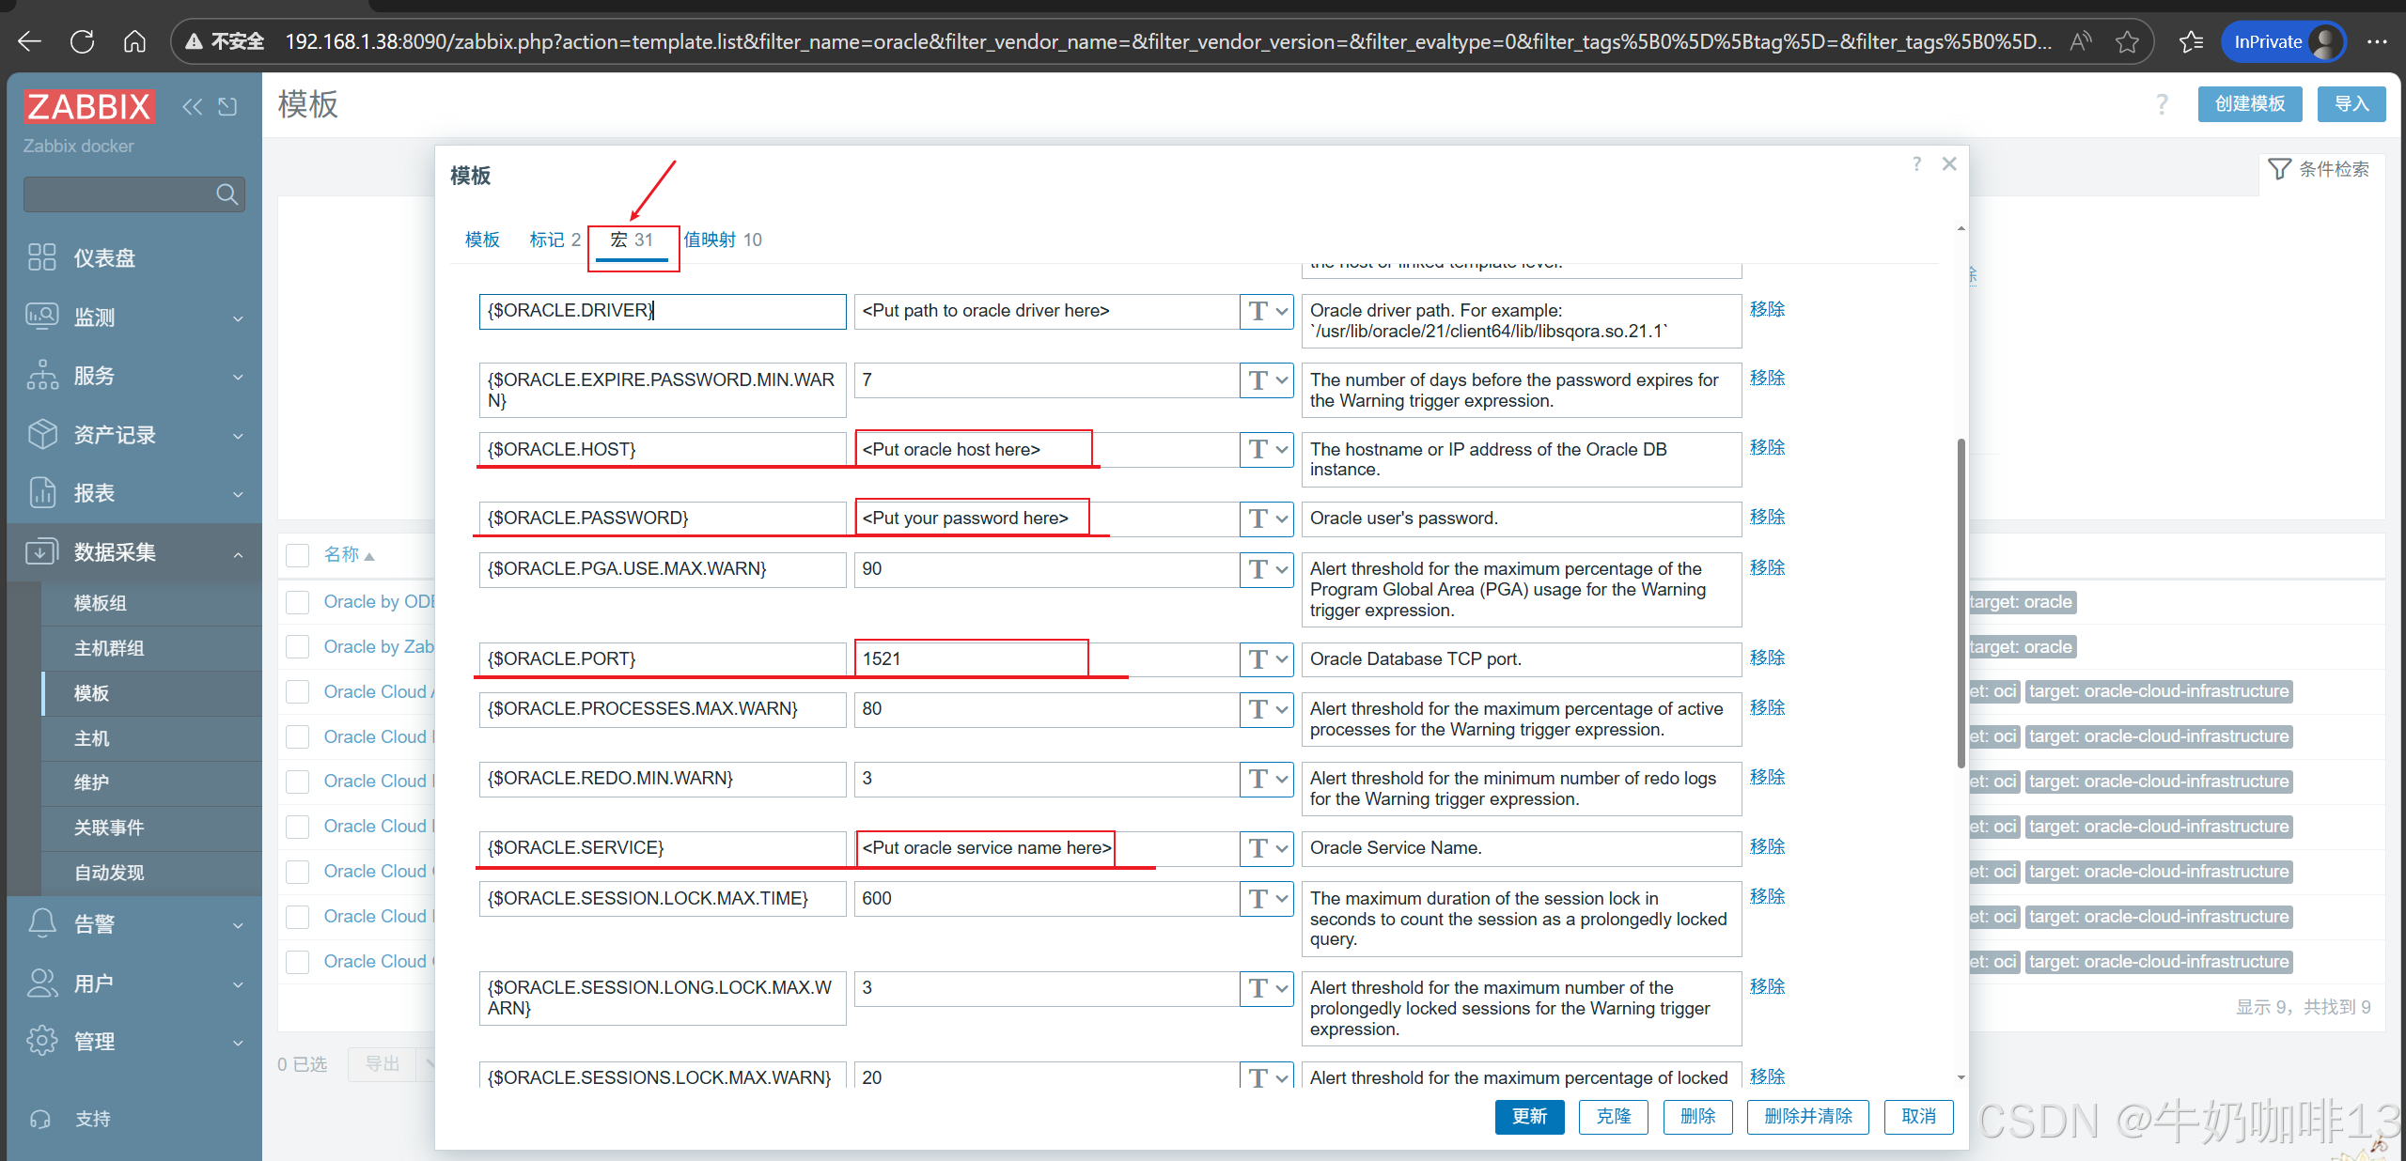Click the sidebar search magnifier icon
Viewport: 2406px width, 1161px height.
click(x=226, y=194)
